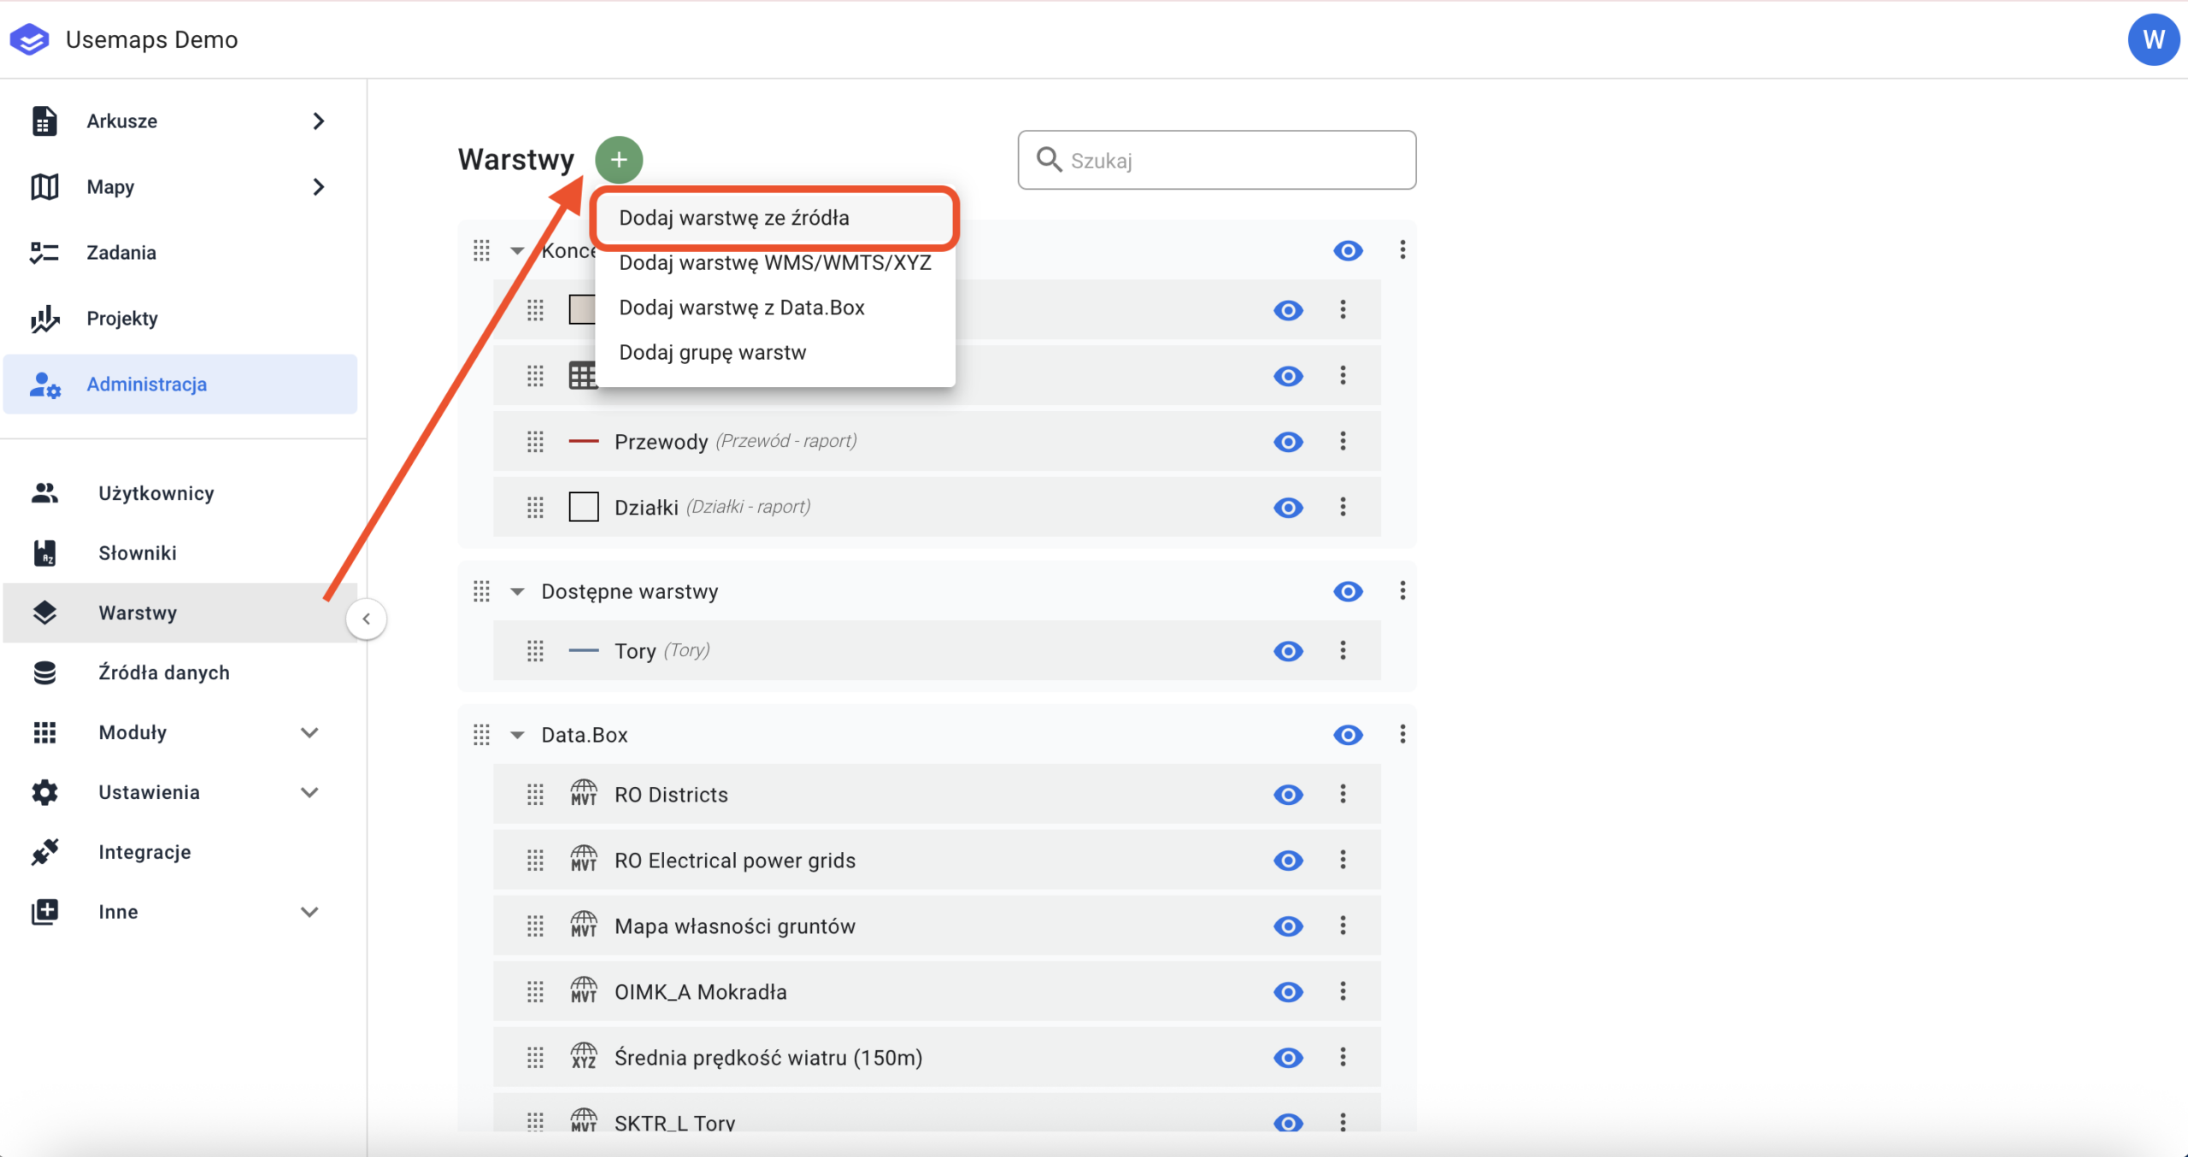Open Źródła danych in sidebar

click(163, 672)
